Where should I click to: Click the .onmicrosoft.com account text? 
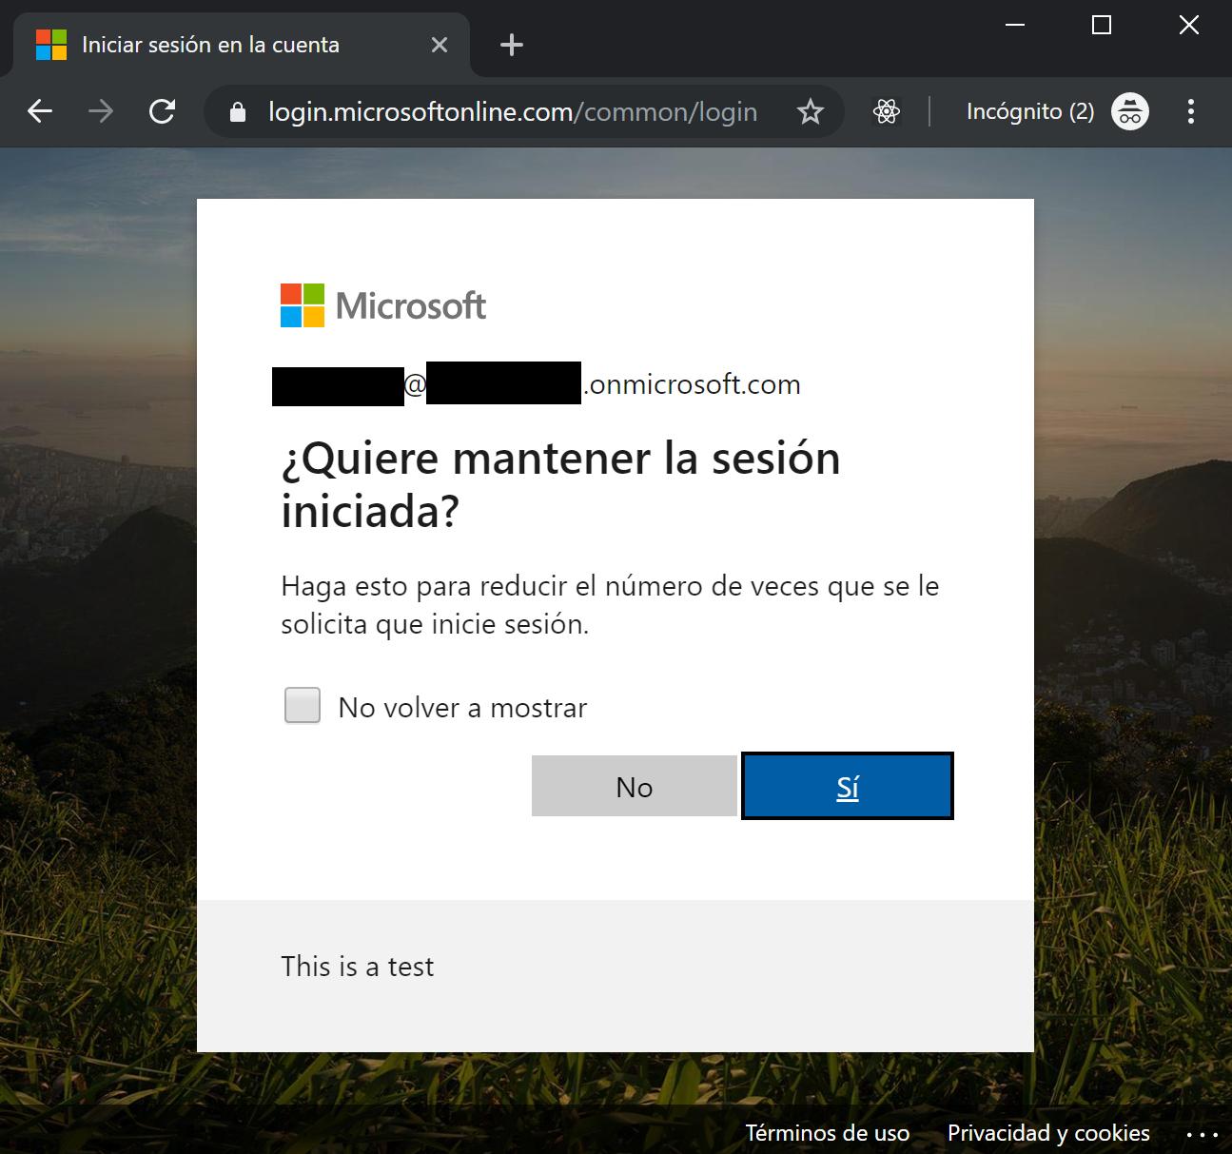[x=693, y=384]
